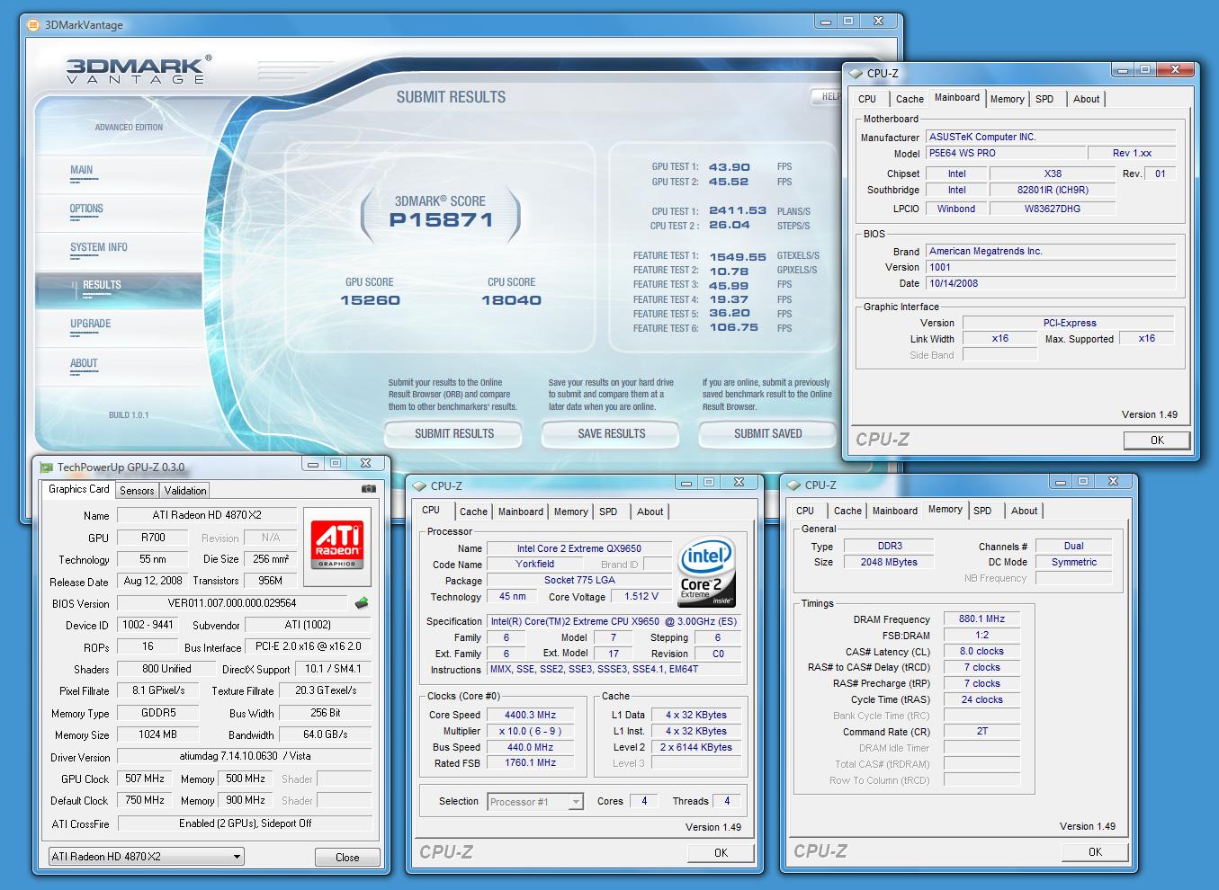Click the BIOS Version field in GPU-Z
This screenshot has height=890, width=1219.
point(232,603)
